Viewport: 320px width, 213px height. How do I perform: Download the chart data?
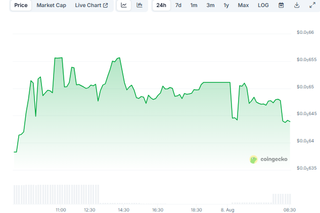click(297, 5)
